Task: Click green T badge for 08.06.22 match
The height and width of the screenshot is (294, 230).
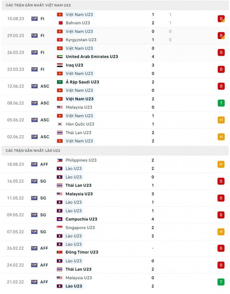Action: point(221,103)
